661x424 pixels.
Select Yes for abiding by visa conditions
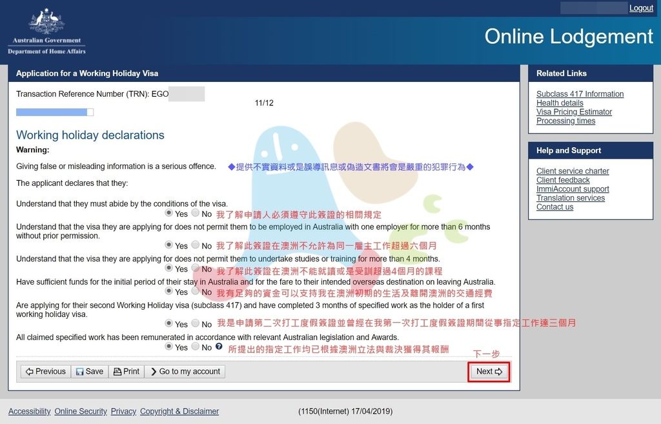[x=169, y=214]
